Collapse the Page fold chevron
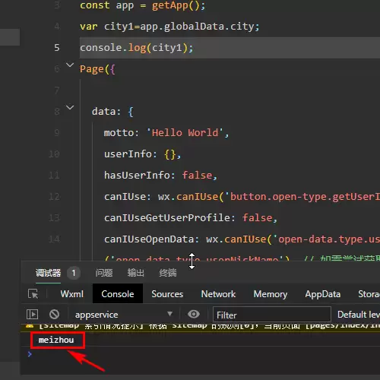The image size is (380, 380). click(x=70, y=65)
